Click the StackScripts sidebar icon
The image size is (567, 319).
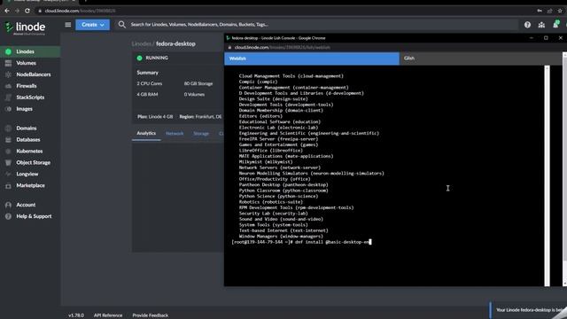8,97
